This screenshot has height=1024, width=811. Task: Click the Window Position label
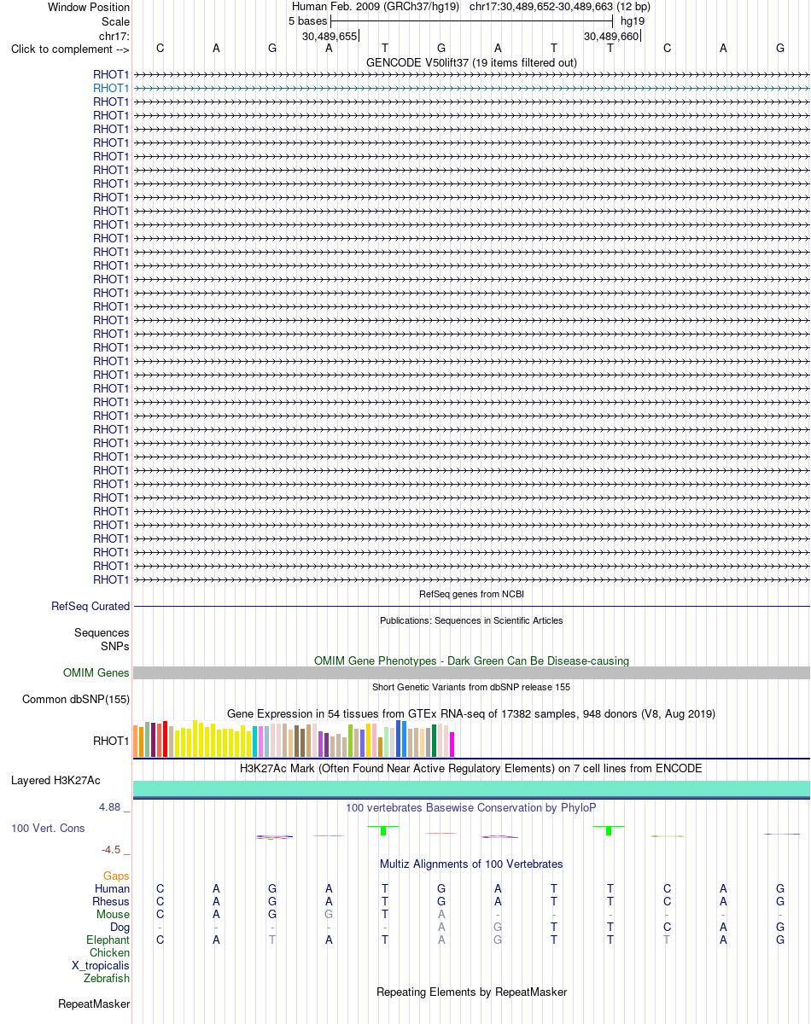click(x=89, y=7)
